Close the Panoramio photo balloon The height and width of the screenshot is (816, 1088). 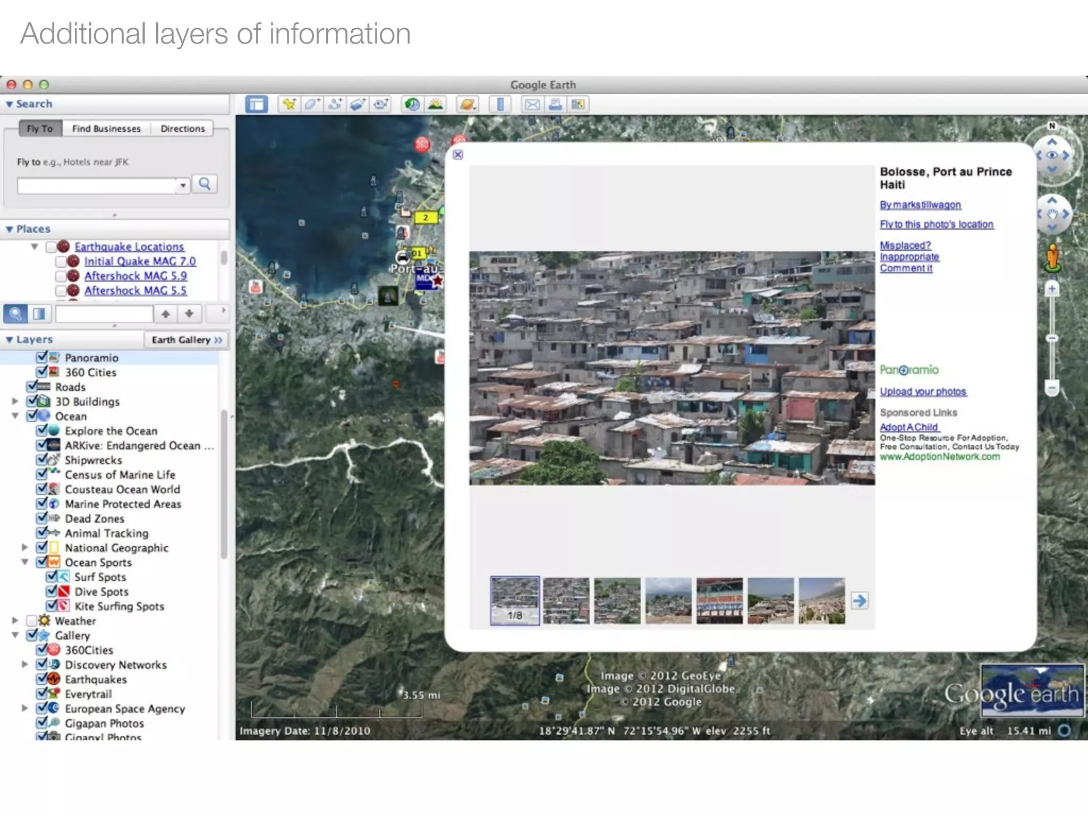(458, 155)
